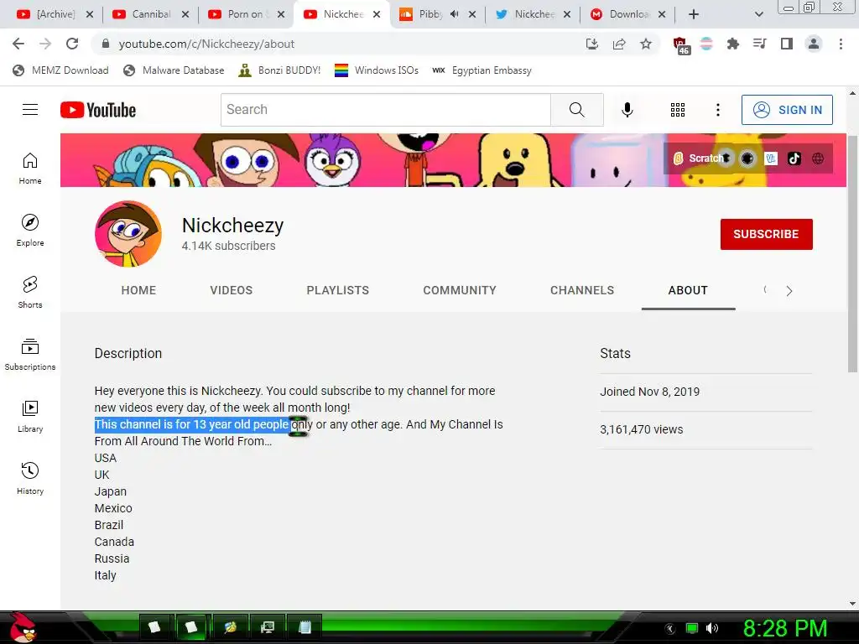
Task: Toggle the browser side panel
Action: click(787, 44)
